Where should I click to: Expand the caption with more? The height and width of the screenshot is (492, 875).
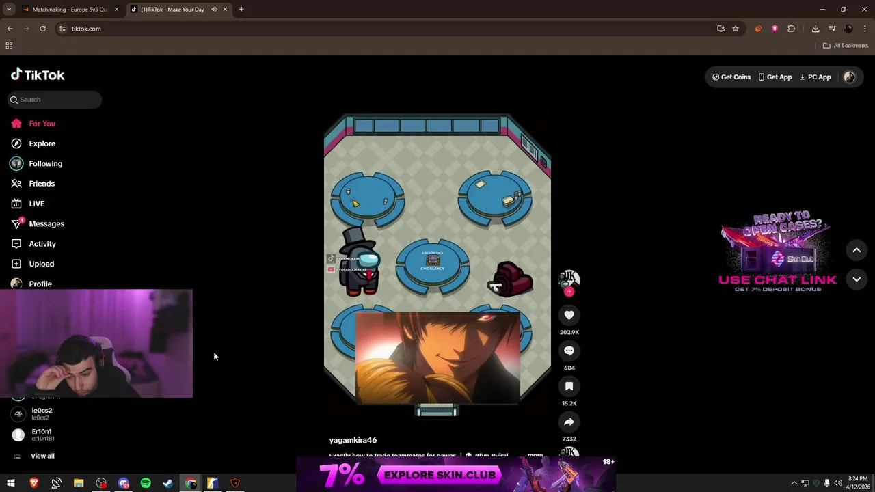coord(535,455)
